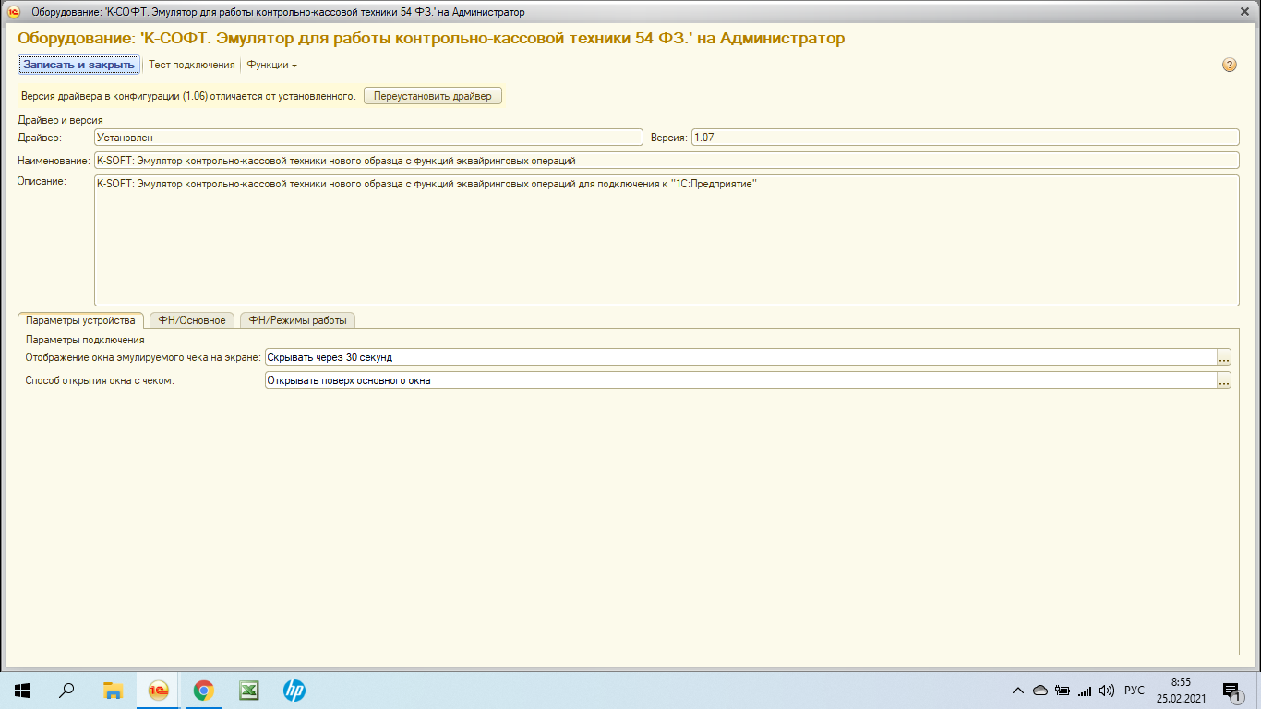Click the Переустановить драйвер button
This screenshot has height=709, width=1261.
click(433, 96)
